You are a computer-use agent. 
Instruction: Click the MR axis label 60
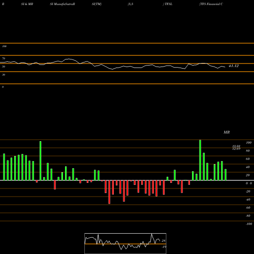248,159
